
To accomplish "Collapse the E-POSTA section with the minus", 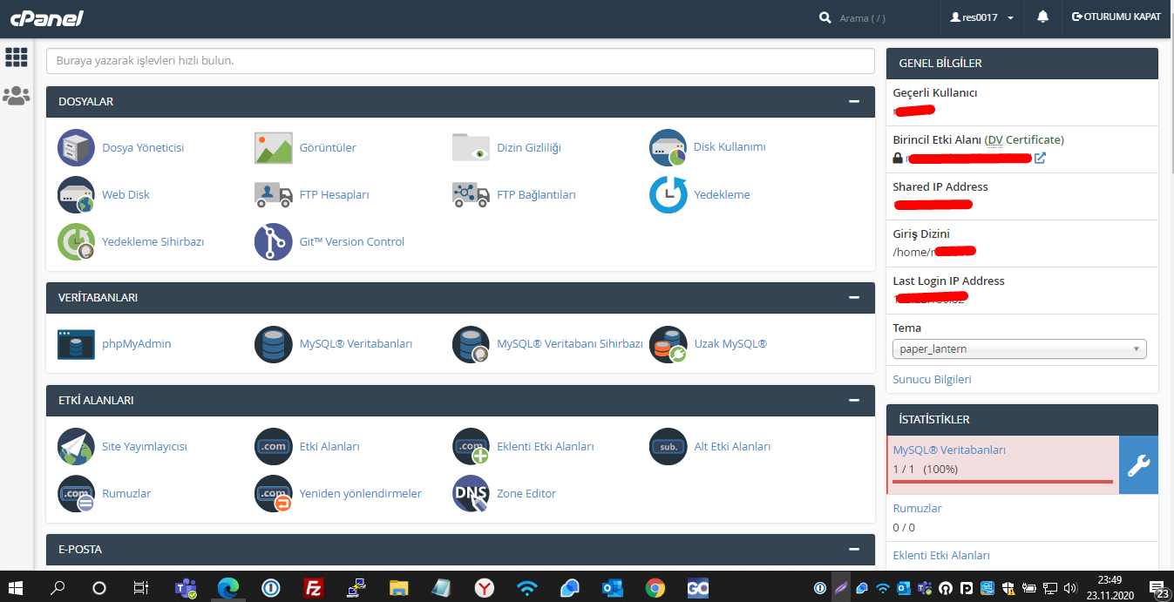I will [854, 549].
